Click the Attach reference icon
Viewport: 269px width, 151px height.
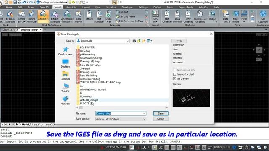[x=89, y=16]
